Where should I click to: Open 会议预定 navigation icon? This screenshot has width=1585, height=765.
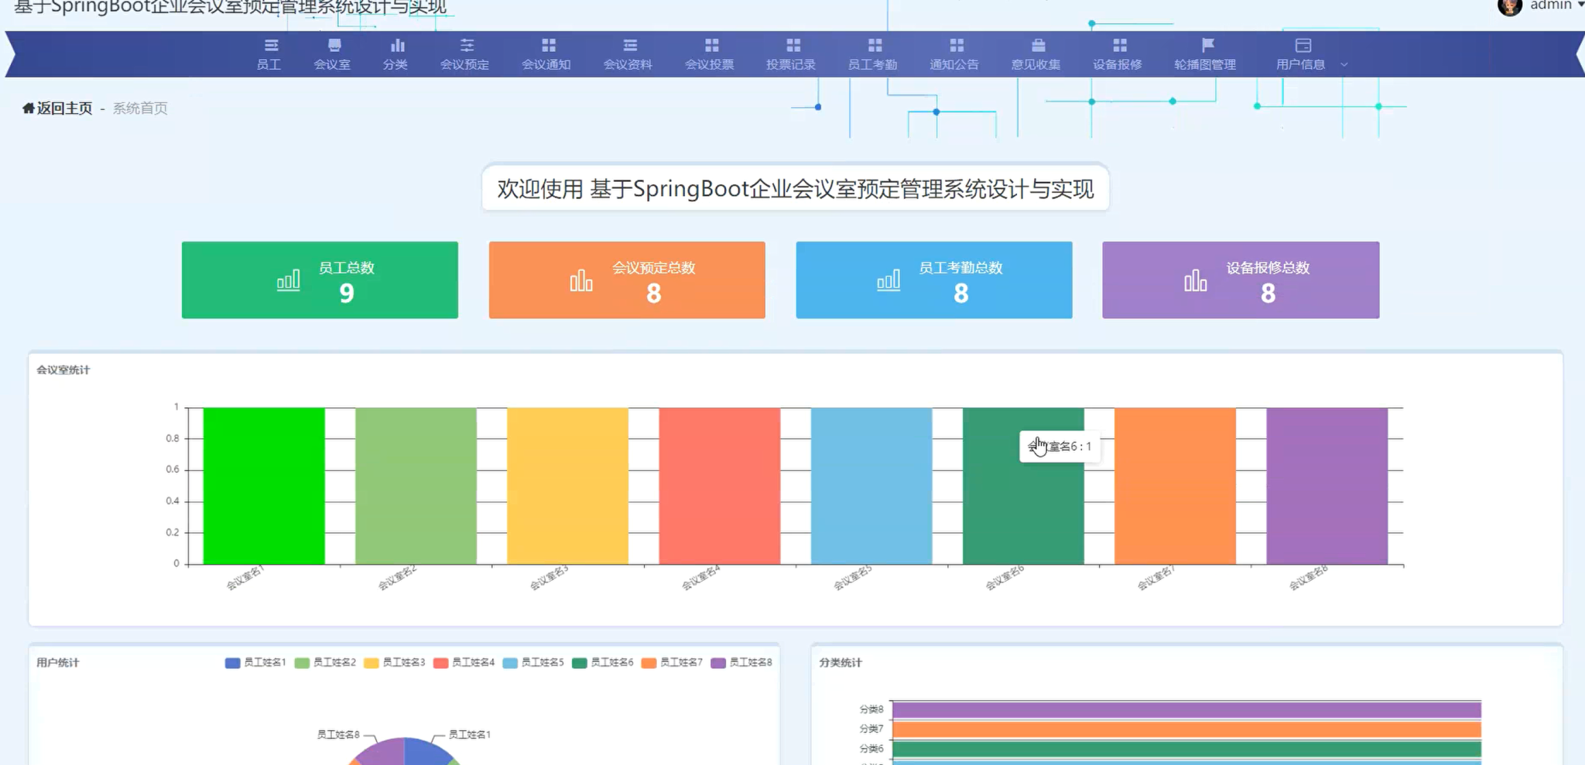(466, 45)
